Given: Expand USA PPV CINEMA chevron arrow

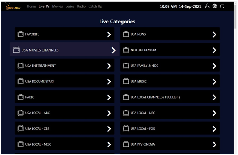Looking at the screenshot, I should click(x=214, y=144).
